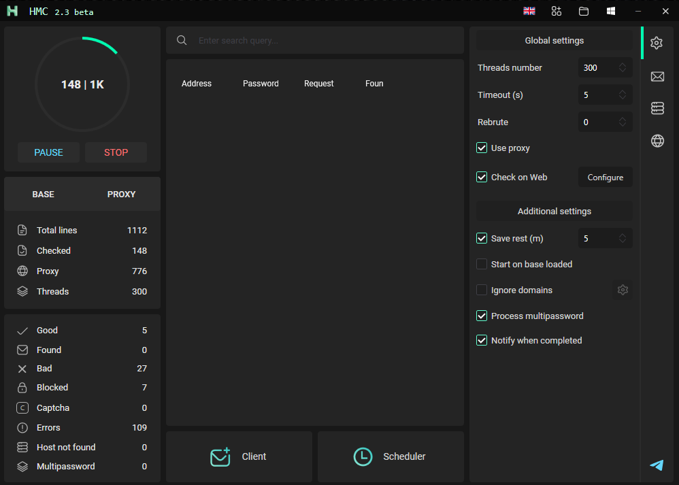
Task: Click the Bad count 27
Action: 142,369
